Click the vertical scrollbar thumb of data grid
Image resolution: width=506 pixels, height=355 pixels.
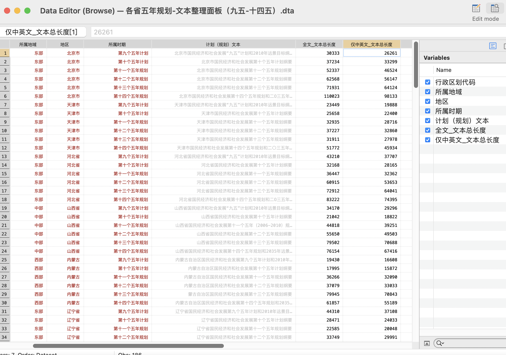point(416,65)
